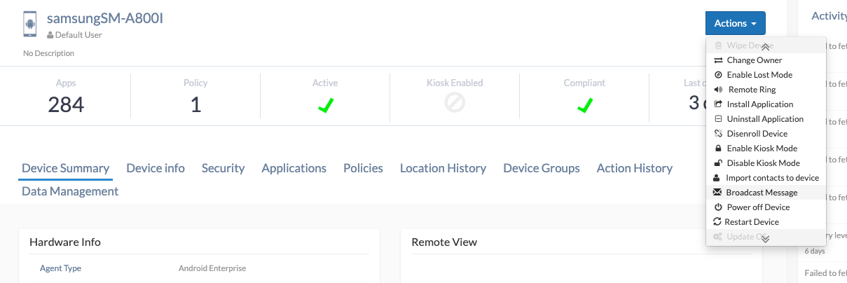
Task: Choose Change Owner from the Actions menu
Action: 766,60
